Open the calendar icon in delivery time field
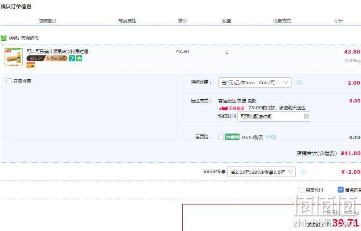The width and height of the screenshot is (361, 231). pos(306,116)
